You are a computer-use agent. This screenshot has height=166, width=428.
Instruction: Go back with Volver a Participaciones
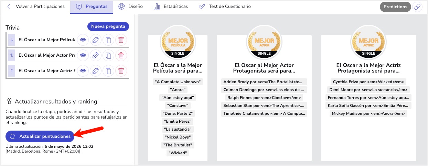point(36,7)
